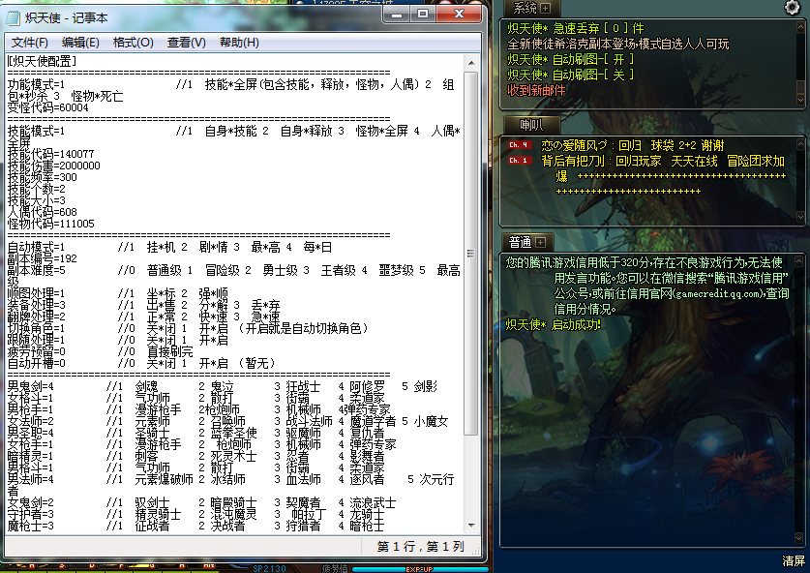Click the Ch. 1 channel badge
Image resolution: width=810 pixels, height=573 pixels.
(518, 161)
